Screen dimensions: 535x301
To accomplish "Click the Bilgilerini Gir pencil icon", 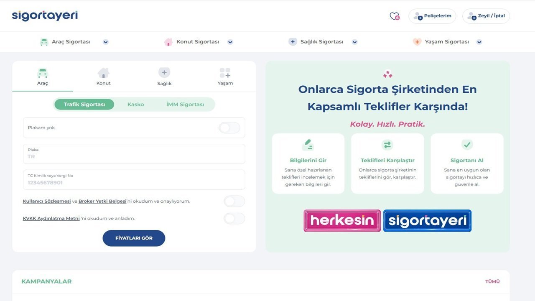I will click(x=308, y=145).
